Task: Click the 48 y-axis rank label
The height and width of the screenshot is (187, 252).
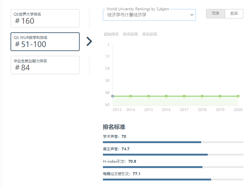Action: pyautogui.click(x=107, y=93)
